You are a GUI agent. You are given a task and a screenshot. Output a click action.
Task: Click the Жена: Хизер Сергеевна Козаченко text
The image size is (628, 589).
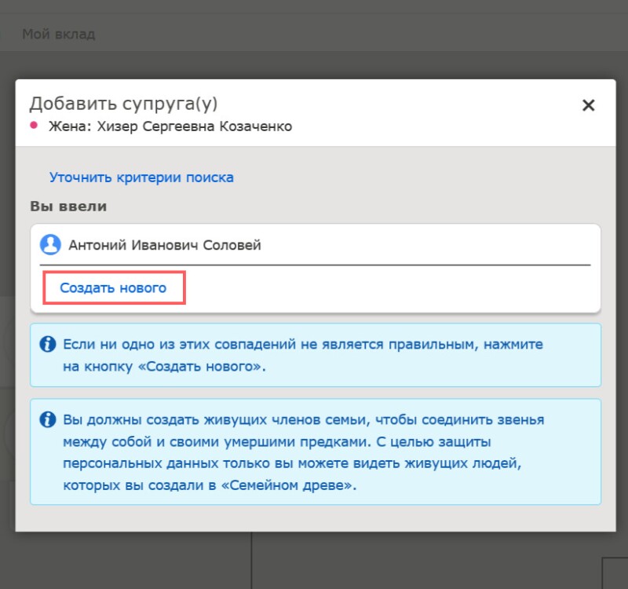pos(170,126)
